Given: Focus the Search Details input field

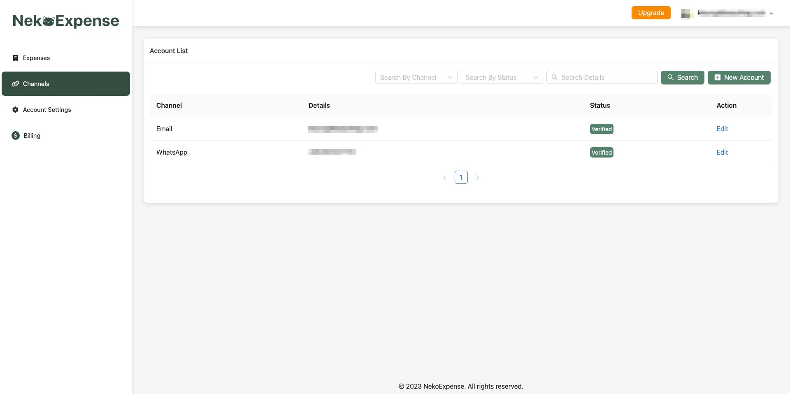Looking at the screenshot, I should tap(602, 77).
